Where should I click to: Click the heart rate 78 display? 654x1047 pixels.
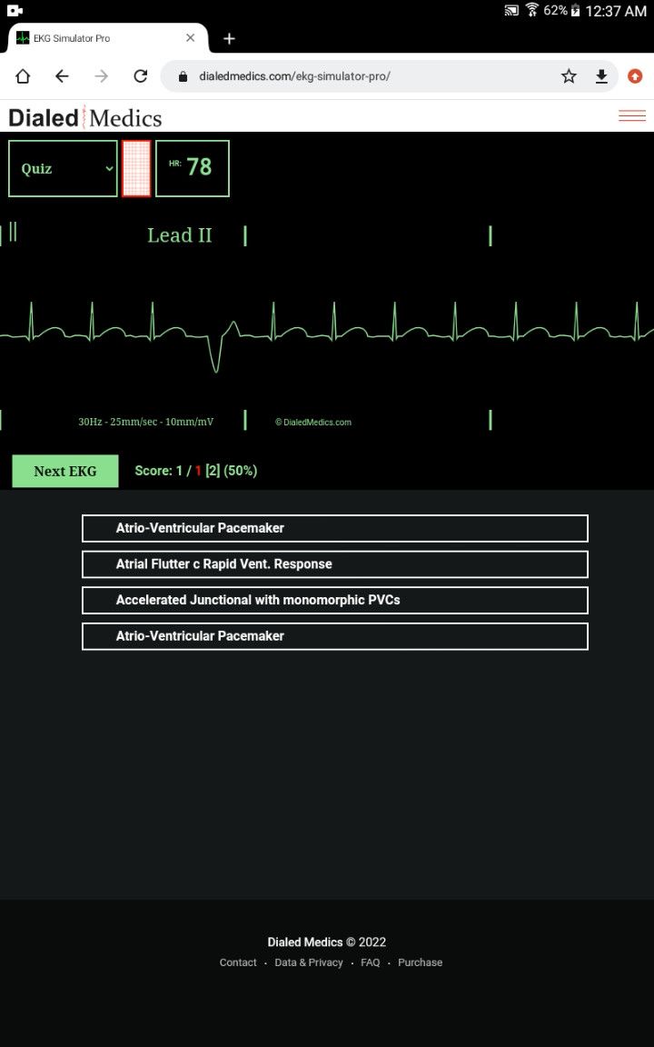click(193, 168)
